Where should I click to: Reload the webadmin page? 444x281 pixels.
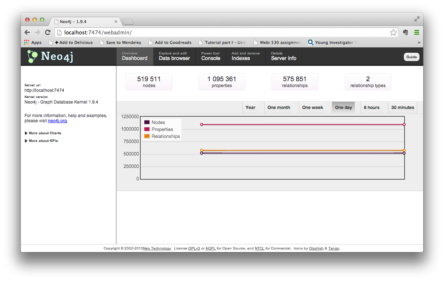tap(48, 32)
